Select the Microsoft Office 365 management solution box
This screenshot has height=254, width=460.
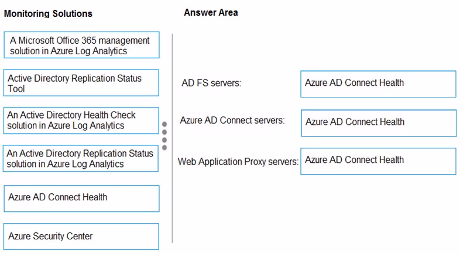point(81,45)
